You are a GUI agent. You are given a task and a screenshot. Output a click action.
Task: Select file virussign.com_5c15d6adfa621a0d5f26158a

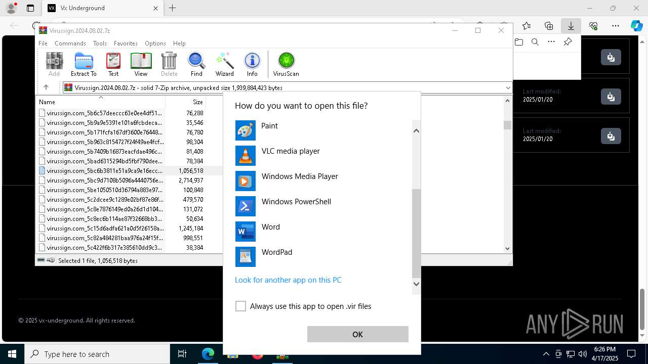[x=101, y=229]
